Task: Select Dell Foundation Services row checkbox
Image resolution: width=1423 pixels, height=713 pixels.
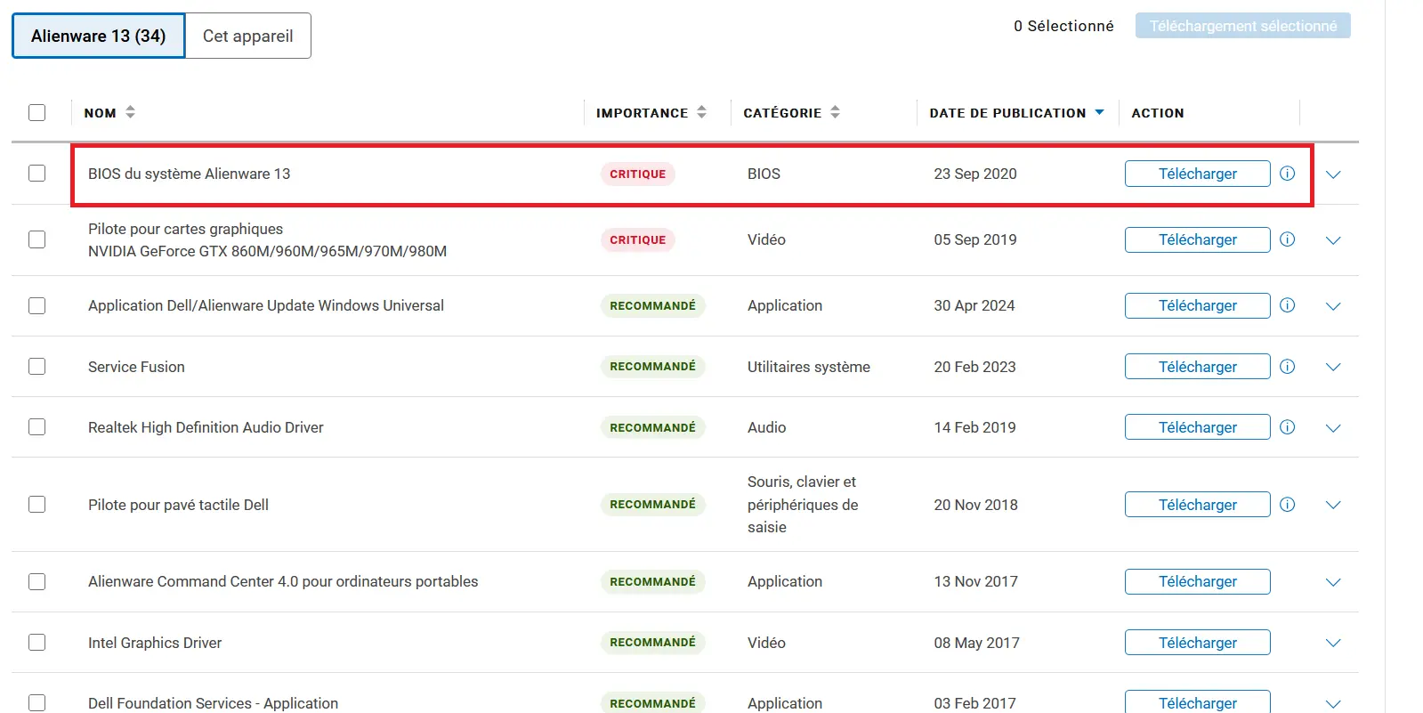Action: click(36, 703)
